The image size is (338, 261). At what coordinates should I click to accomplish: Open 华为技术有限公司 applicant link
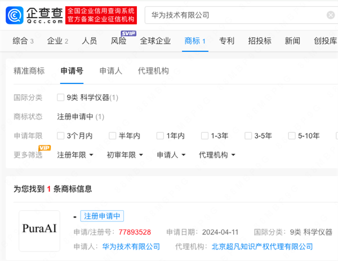tap(131, 246)
